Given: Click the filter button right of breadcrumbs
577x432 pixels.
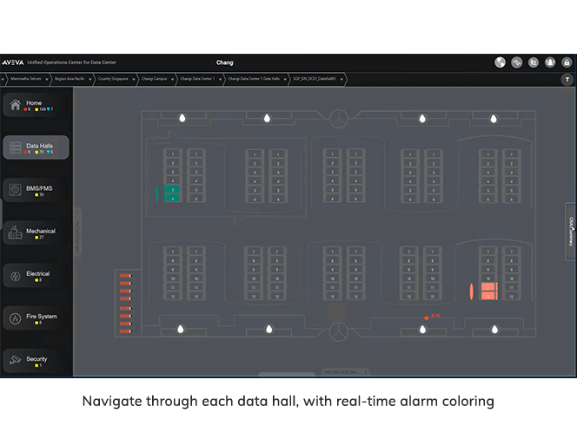Looking at the screenshot, I should tap(567, 79).
